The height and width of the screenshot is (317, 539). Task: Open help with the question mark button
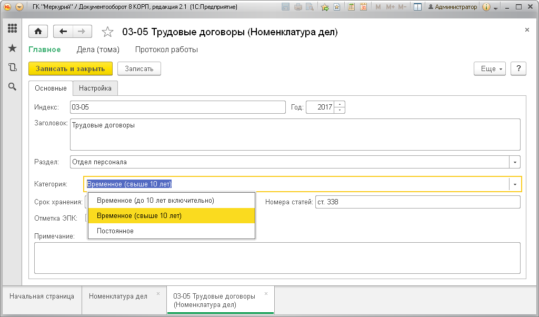tap(518, 69)
